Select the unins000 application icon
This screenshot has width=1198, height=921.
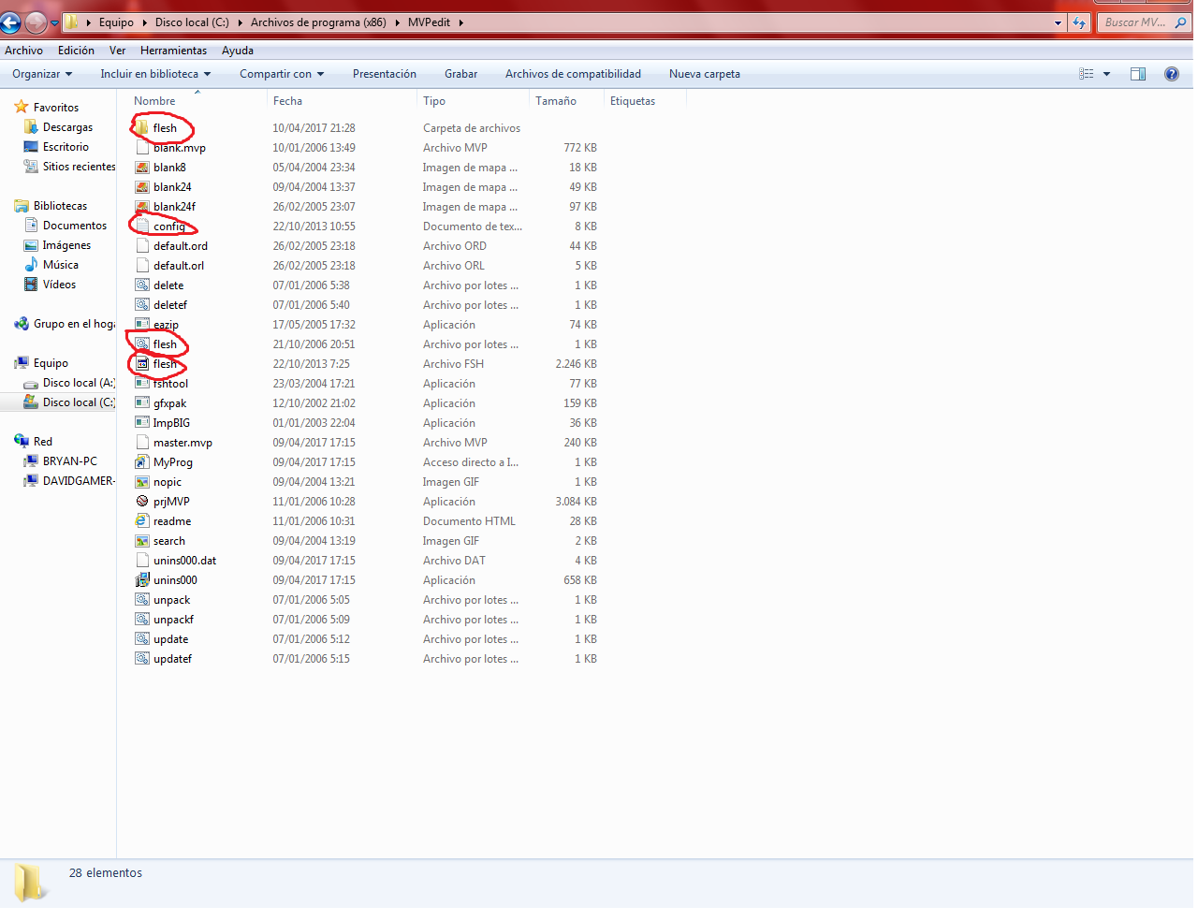(x=142, y=580)
